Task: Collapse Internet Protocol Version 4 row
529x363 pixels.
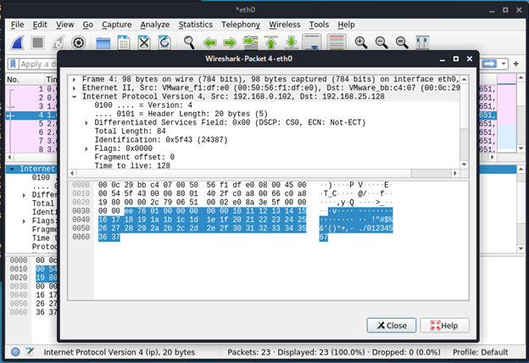Action: click(75, 97)
